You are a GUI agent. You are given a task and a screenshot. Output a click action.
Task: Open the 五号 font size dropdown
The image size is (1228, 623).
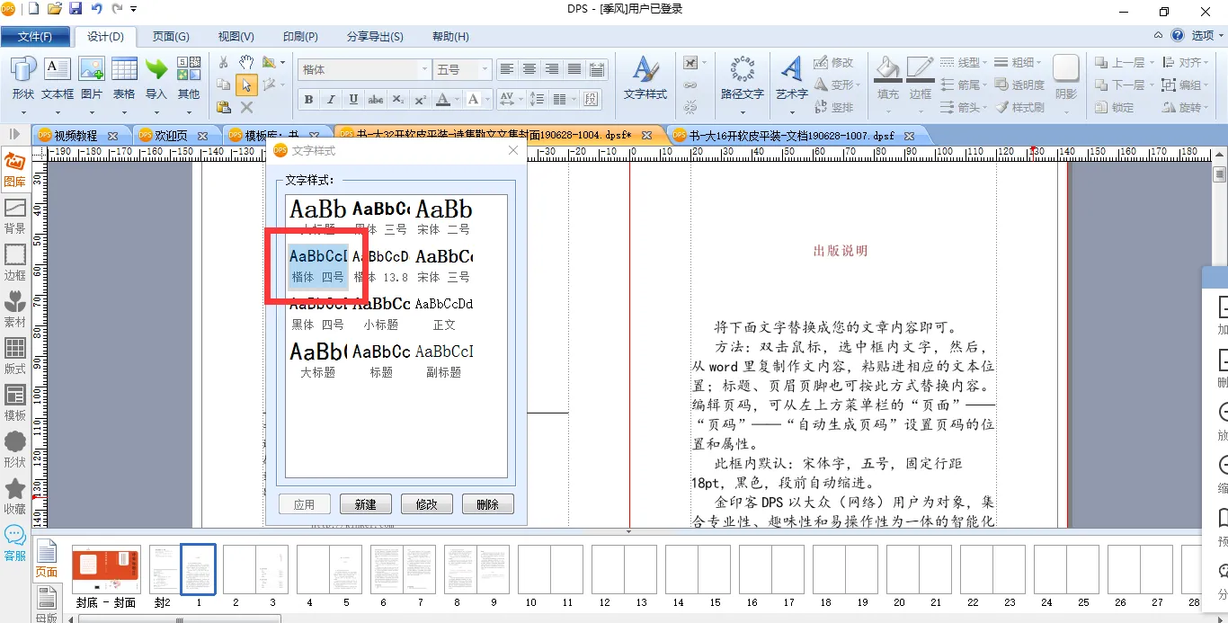[x=485, y=69]
